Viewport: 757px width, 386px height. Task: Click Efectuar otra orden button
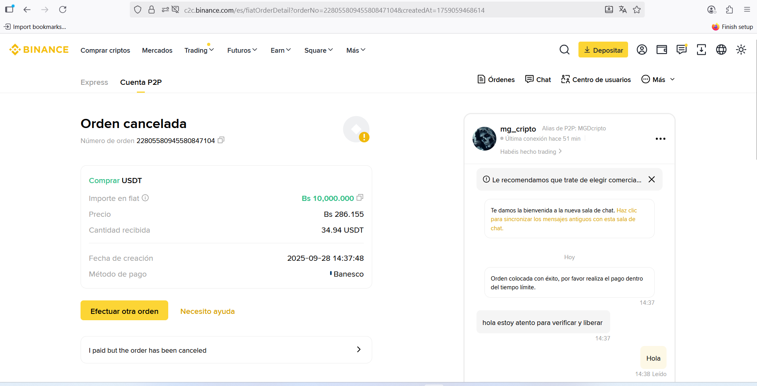click(x=124, y=310)
